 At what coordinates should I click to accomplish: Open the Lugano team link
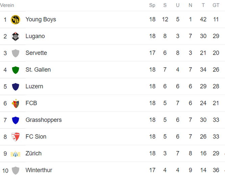pos(35,36)
